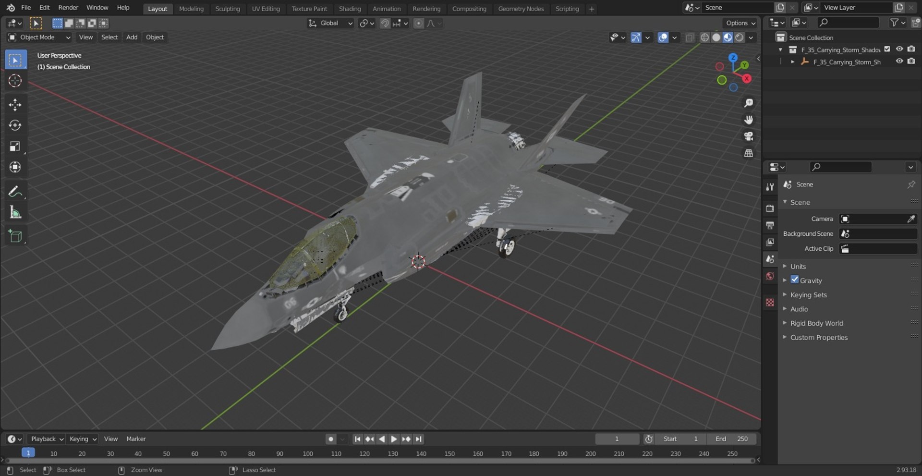Select the Cursor tool

point(15,81)
